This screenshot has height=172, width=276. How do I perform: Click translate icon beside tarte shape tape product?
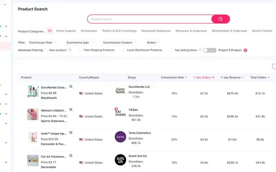click(x=71, y=133)
